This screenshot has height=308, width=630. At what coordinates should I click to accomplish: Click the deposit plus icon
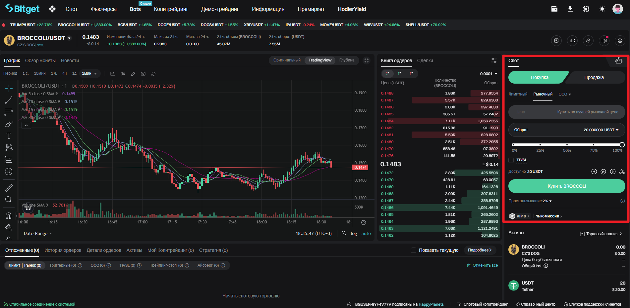594,172
